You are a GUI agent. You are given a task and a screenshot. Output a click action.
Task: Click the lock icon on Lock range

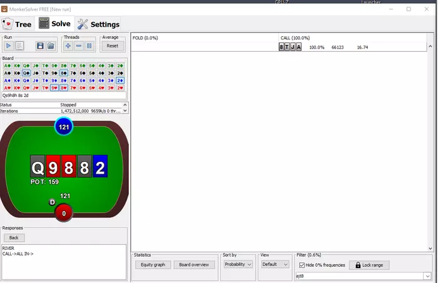click(x=358, y=265)
